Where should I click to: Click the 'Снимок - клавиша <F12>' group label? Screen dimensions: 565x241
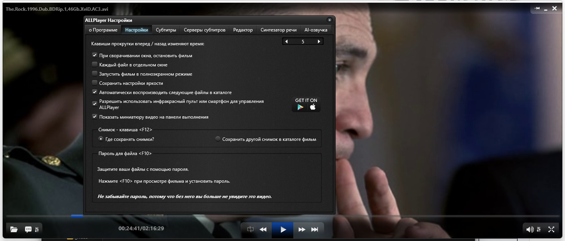point(125,130)
